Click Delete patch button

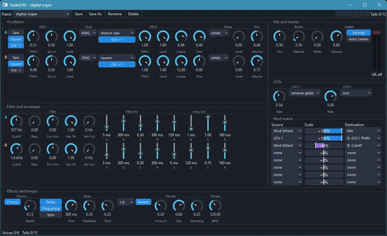click(133, 14)
